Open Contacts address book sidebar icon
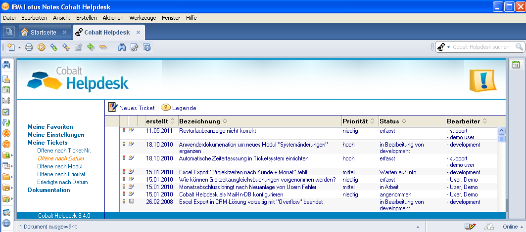The width and height of the screenshot is (526, 232). point(6,101)
